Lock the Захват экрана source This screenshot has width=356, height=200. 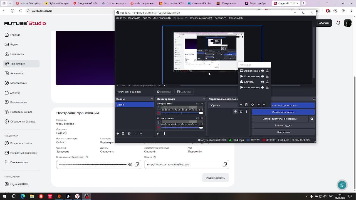coord(267,71)
